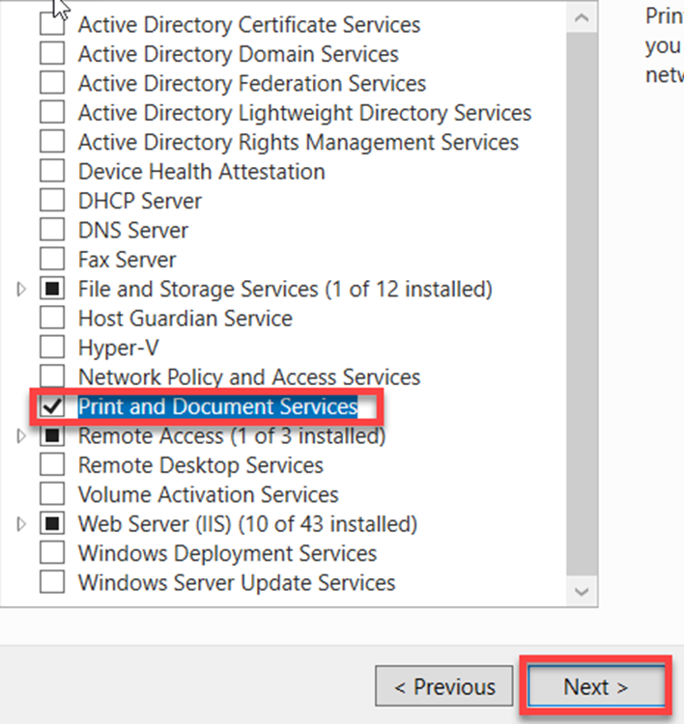Expand the Web Server (IIS) node
Image resolution: width=684 pixels, height=724 pixels.
(x=22, y=524)
